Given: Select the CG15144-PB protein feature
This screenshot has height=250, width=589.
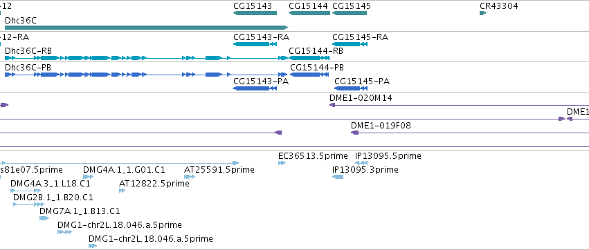Looking at the screenshot, I should [x=309, y=75].
